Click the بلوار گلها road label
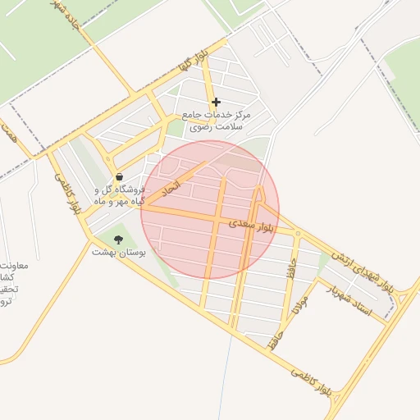Image resolution: width=420 pixels, height=420 pixels. (194, 61)
